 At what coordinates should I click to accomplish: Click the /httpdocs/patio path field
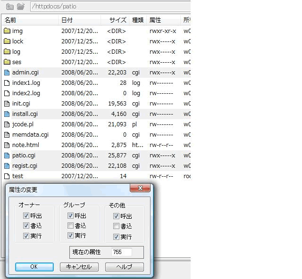tap(110, 7)
